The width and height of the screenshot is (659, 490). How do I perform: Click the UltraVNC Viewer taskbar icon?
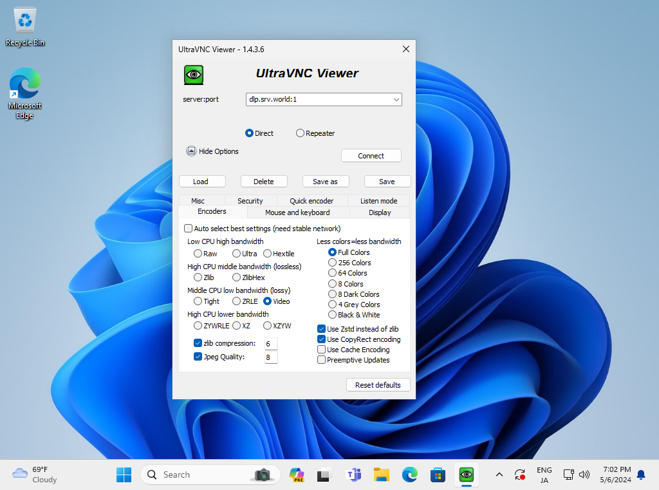pyautogui.click(x=466, y=475)
